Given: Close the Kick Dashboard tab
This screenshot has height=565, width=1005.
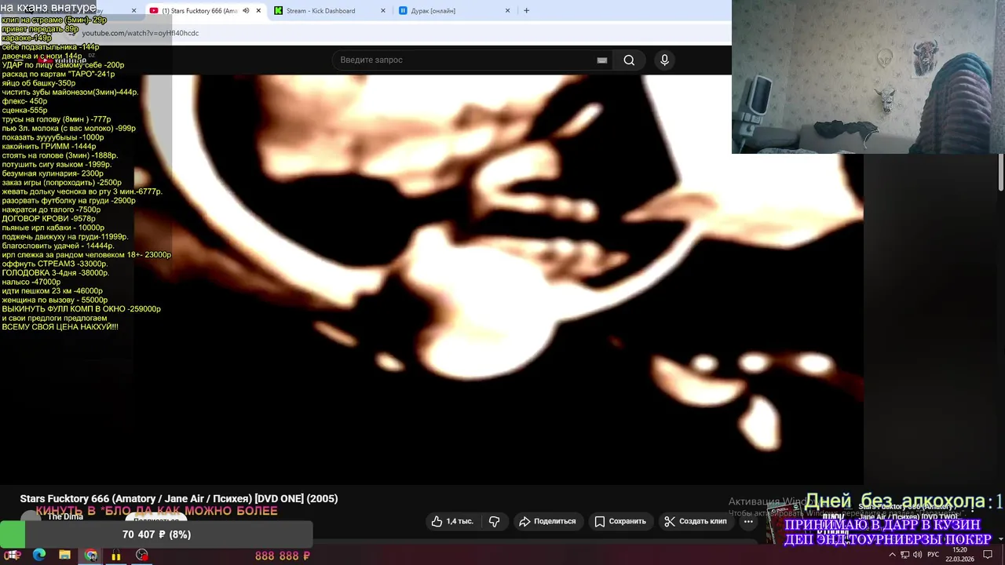Looking at the screenshot, I should tap(383, 11).
